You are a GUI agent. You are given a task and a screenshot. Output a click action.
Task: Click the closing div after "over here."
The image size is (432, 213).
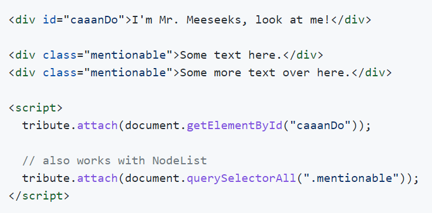pos(372,73)
